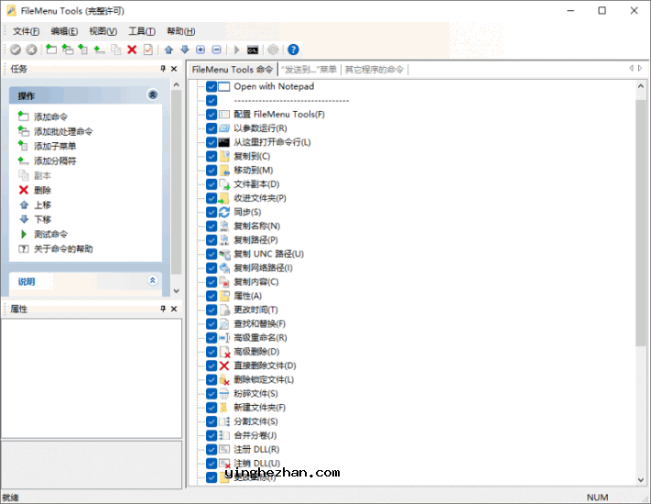
Task: Click the pin icon in the 任务 panel header
Action: [x=163, y=69]
